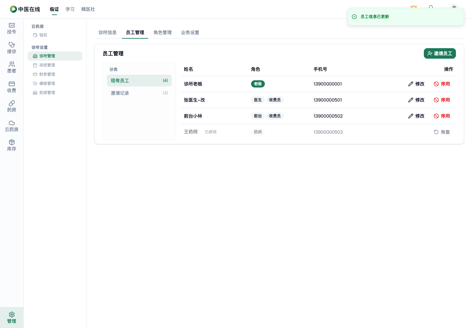The image size is (472, 328).
Task: Open the 药房 pharmacy pill icon
Action: click(x=12, y=103)
